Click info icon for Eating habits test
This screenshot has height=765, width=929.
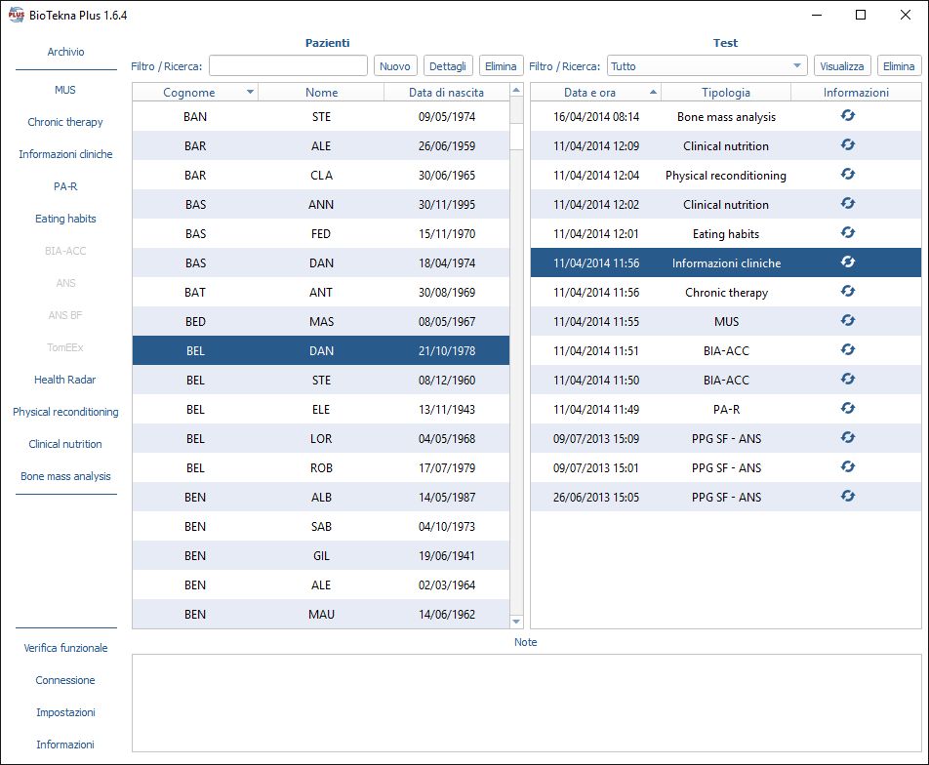[847, 233]
